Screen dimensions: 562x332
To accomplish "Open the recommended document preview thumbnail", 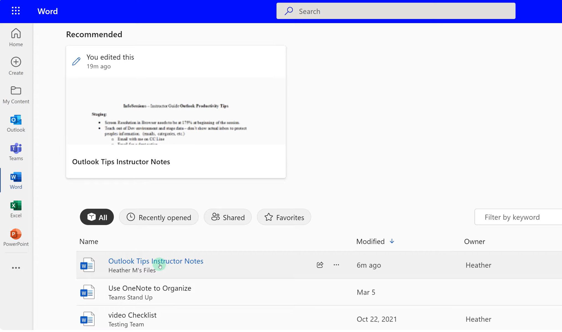I will coord(176,111).
